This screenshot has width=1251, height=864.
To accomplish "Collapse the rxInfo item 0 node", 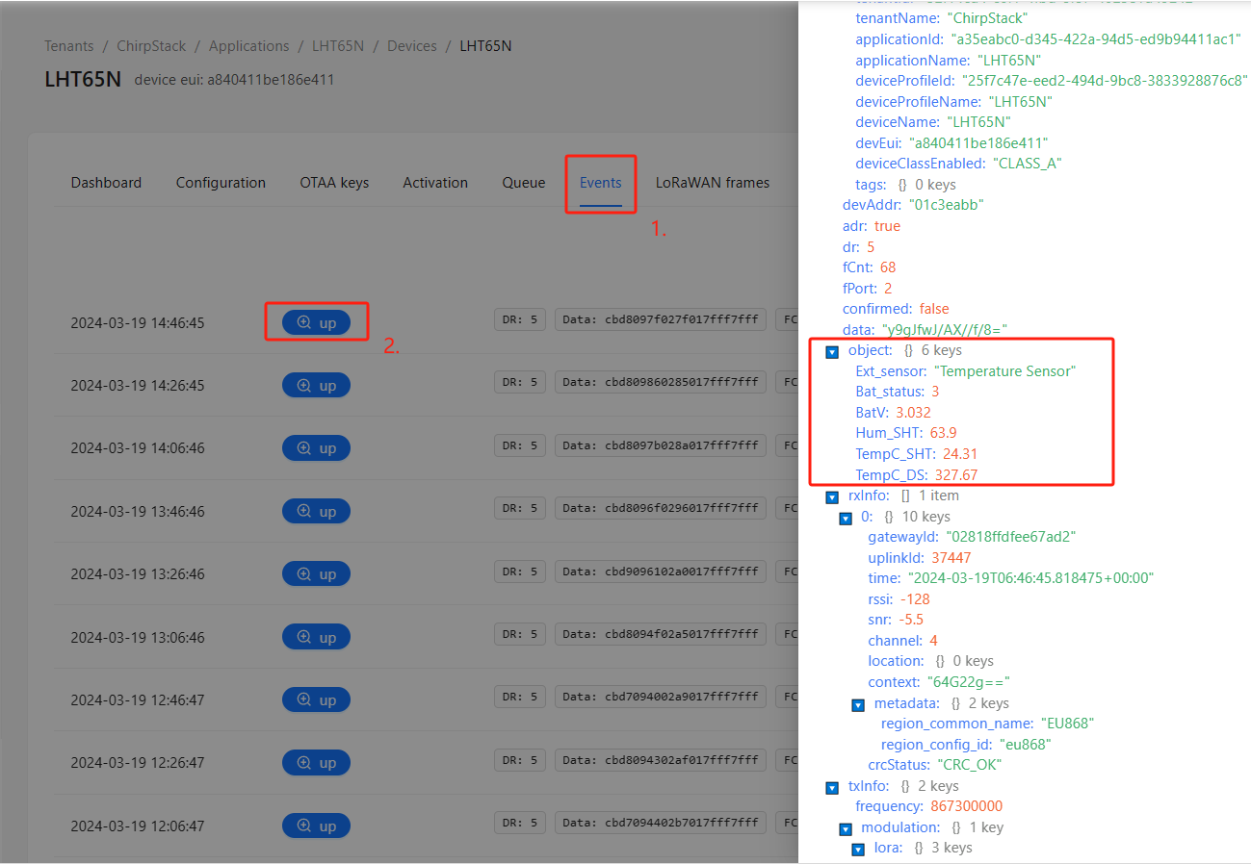I will click(x=846, y=519).
